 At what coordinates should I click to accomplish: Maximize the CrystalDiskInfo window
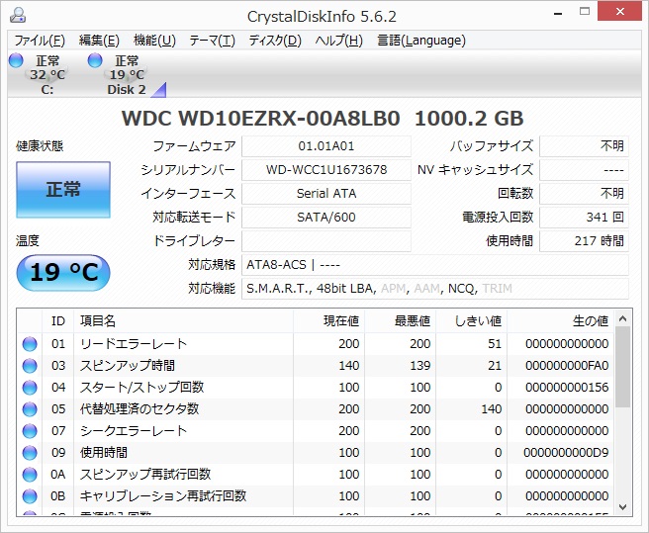[585, 12]
